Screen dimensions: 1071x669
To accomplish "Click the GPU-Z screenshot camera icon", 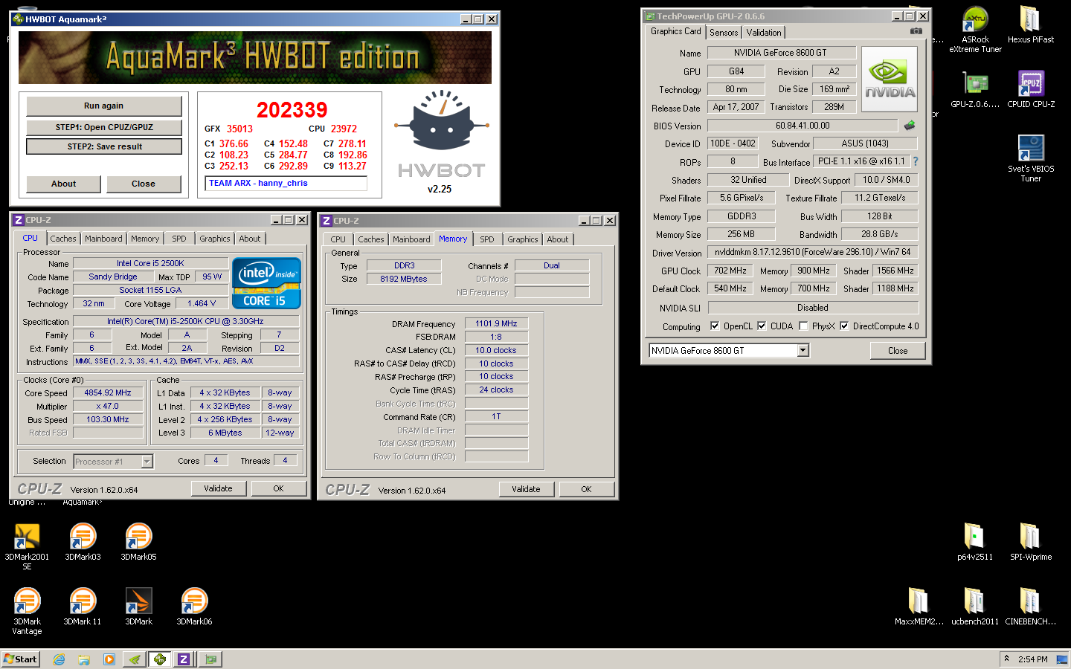I will [916, 31].
